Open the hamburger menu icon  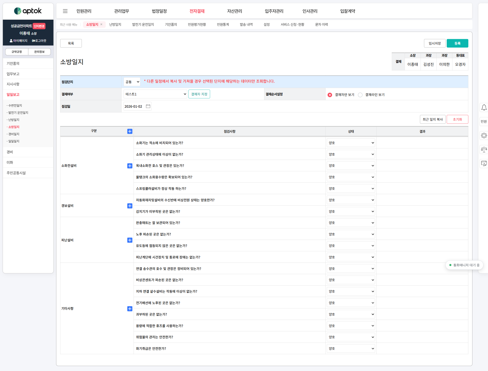[65, 11]
